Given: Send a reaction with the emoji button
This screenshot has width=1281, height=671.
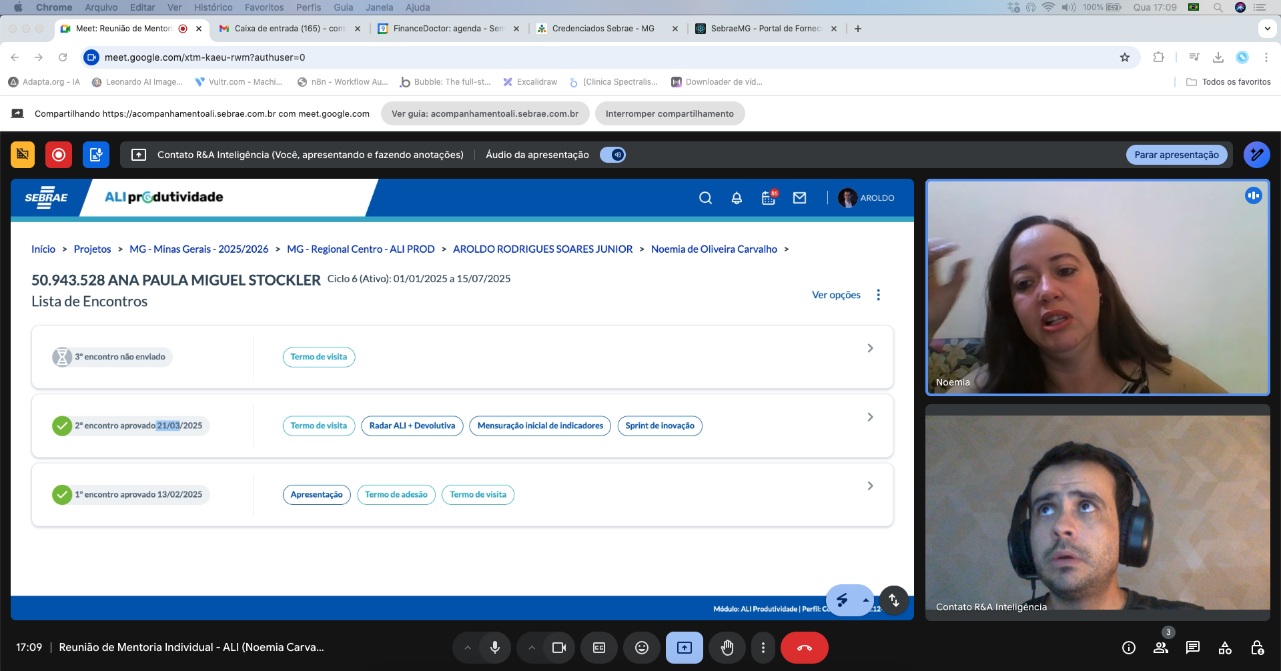Looking at the screenshot, I should (x=642, y=648).
